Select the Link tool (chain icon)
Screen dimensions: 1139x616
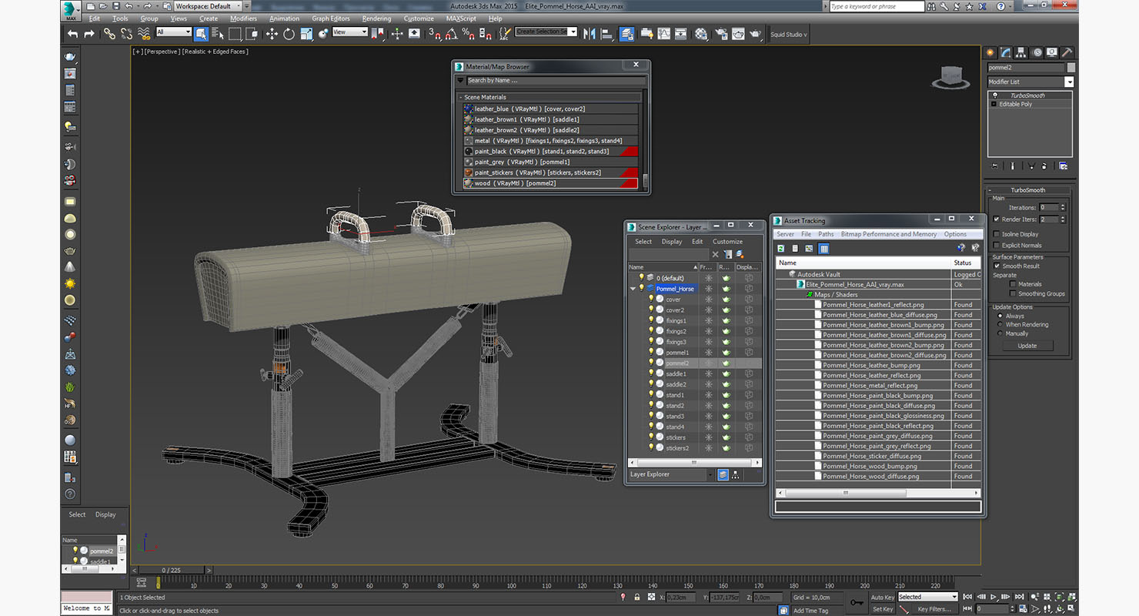(x=109, y=34)
